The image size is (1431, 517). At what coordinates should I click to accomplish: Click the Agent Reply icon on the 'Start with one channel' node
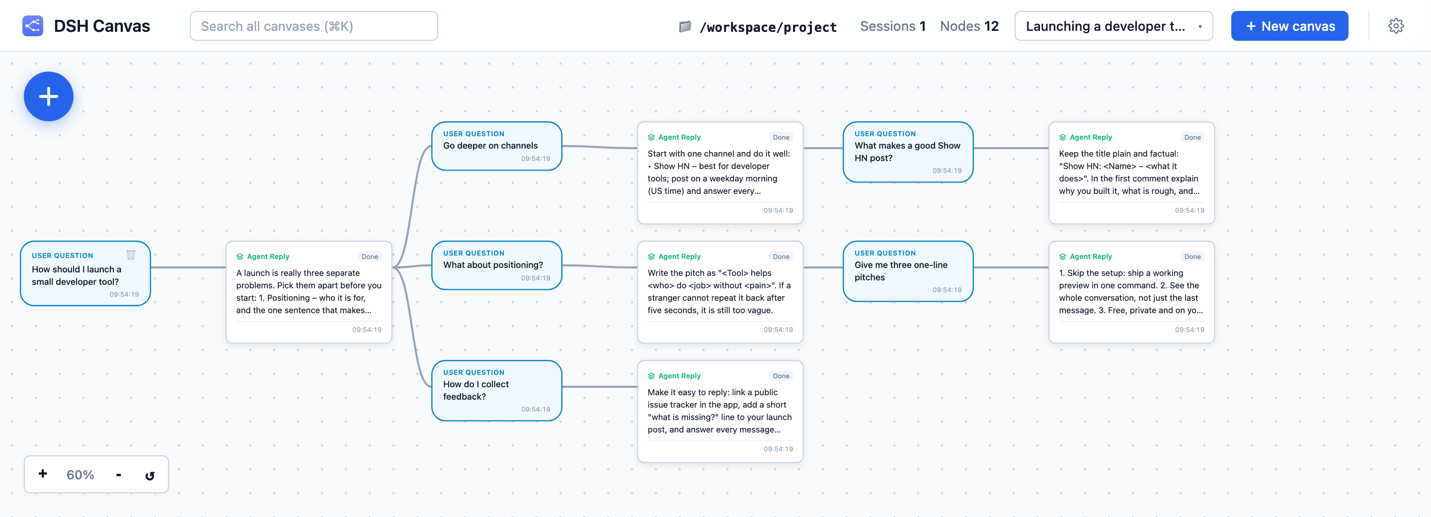click(x=651, y=137)
